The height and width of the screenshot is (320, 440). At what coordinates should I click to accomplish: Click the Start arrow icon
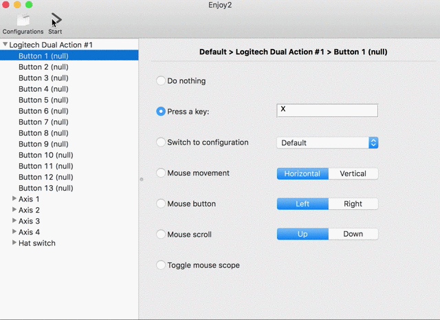56,20
